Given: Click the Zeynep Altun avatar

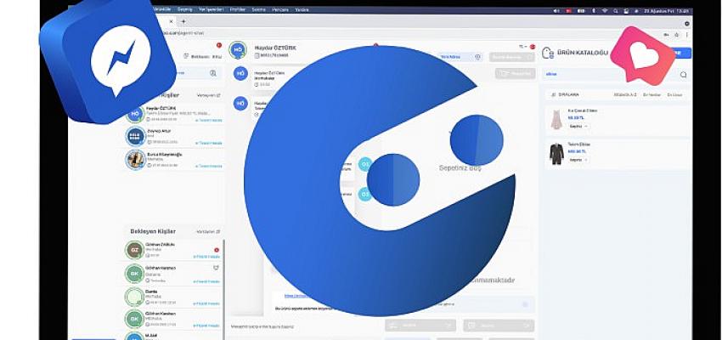Looking at the screenshot, I should pyautogui.click(x=135, y=136).
